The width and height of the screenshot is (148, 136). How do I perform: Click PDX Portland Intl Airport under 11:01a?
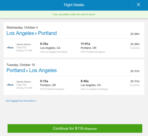click(x=93, y=52)
